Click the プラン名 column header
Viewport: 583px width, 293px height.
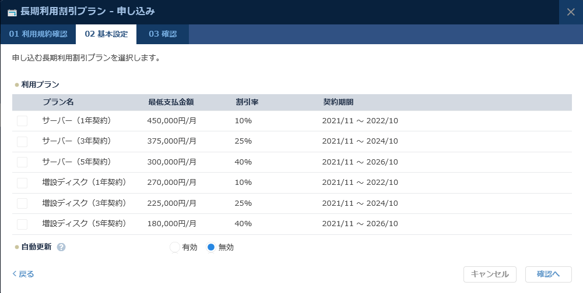point(58,102)
